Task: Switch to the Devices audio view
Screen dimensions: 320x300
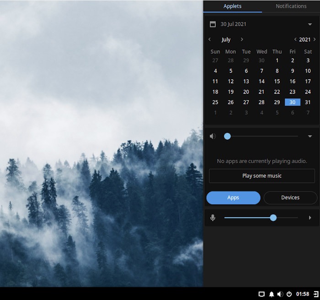Action: 290,197
